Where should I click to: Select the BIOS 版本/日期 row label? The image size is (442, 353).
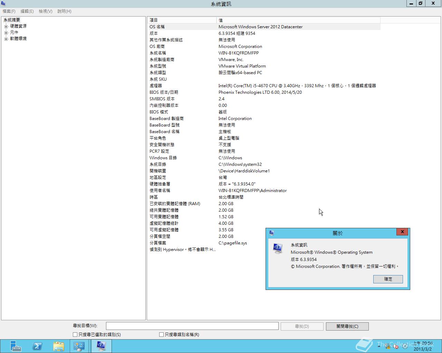[164, 92]
